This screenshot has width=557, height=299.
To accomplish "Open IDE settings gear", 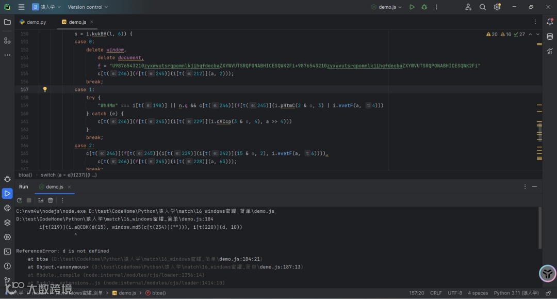I will click(497, 7).
